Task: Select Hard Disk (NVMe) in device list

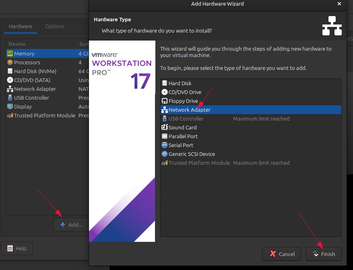Action: 35,71
